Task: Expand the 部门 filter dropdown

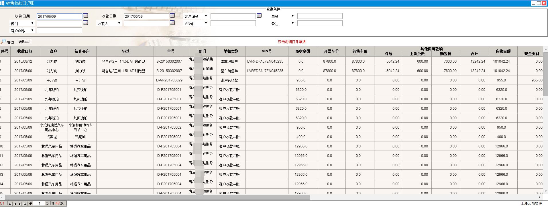Action: pos(32,23)
